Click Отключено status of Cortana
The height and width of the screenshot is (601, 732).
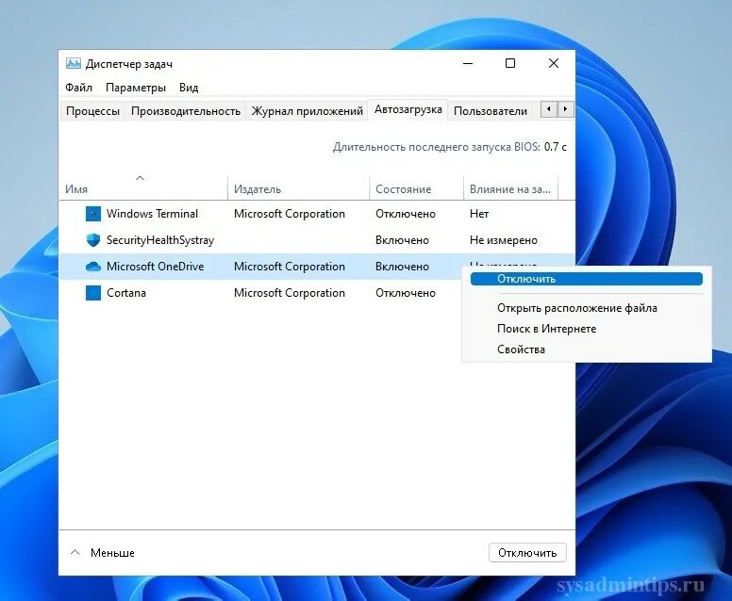tap(406, 293)
